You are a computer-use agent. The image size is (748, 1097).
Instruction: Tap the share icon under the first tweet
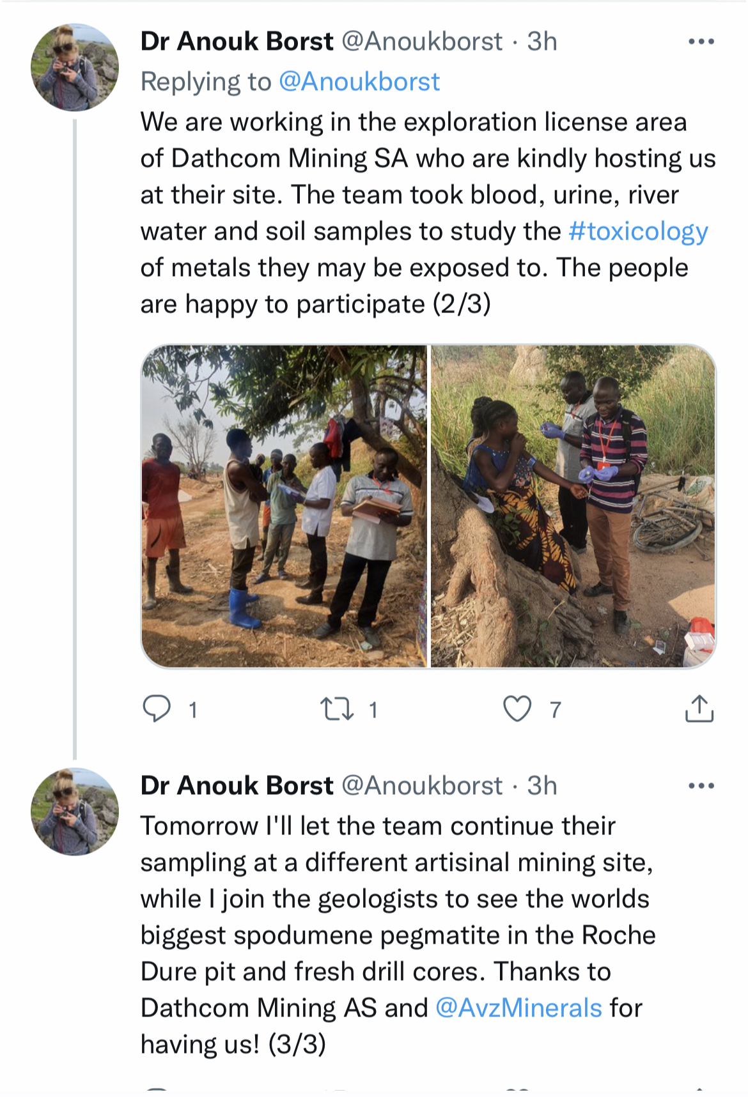(x=699, y=709)
